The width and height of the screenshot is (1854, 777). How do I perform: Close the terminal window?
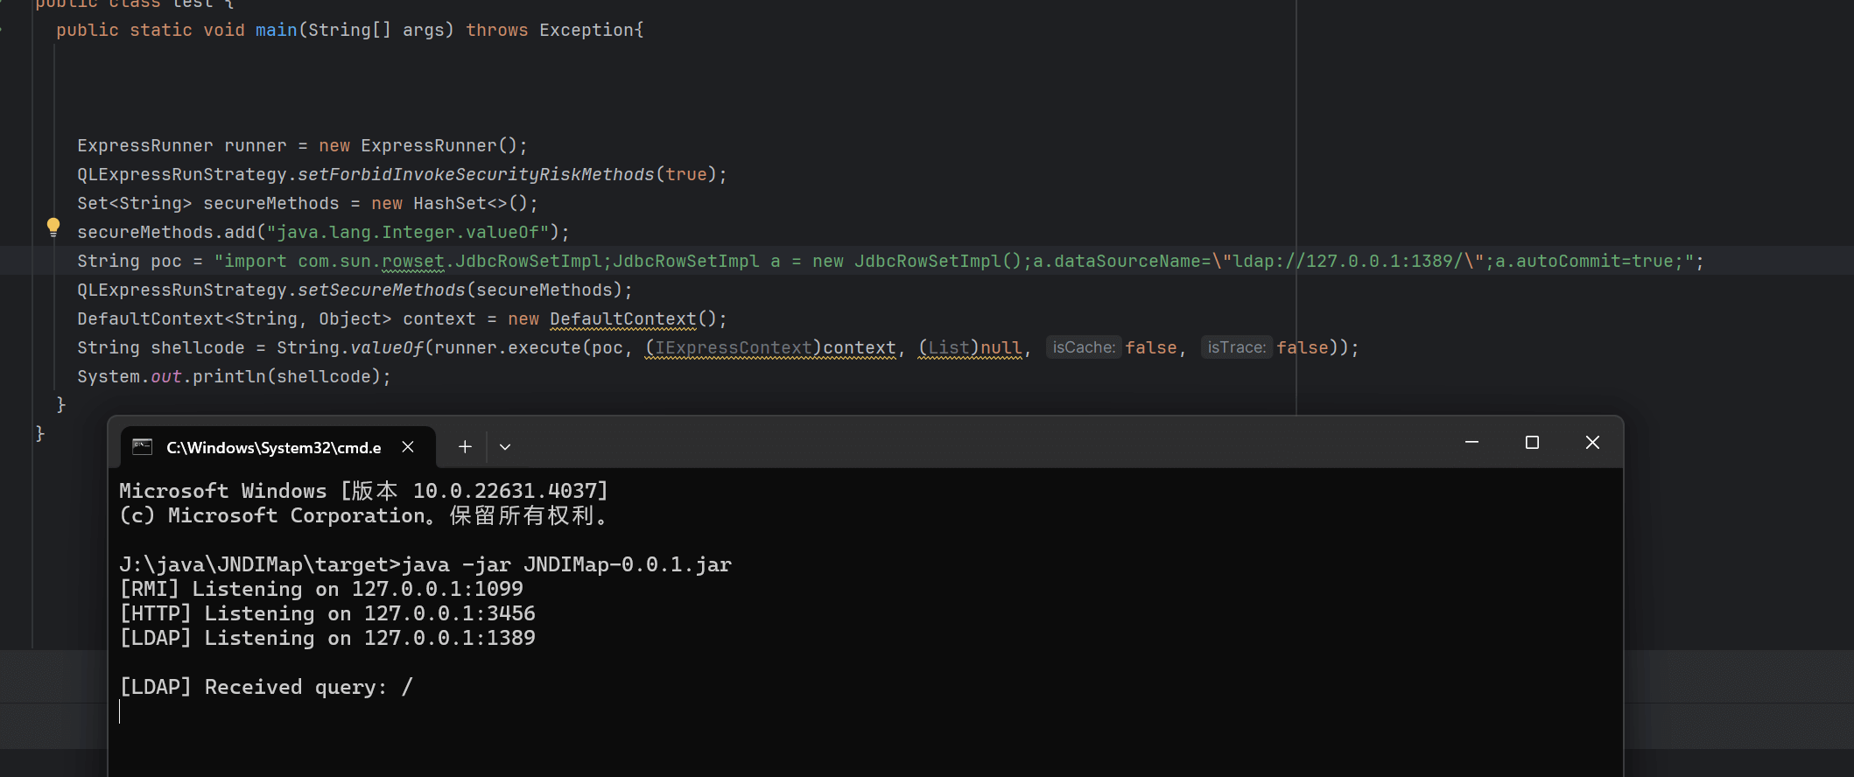coord(1592,443)
